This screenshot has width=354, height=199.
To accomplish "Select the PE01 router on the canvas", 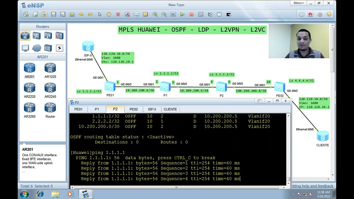I will pos(110,87).
